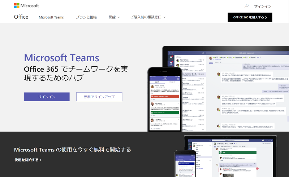Go to Office home link
Image resolution: width=289 pixels, height=177 pixels.
[x=21, y=17]
